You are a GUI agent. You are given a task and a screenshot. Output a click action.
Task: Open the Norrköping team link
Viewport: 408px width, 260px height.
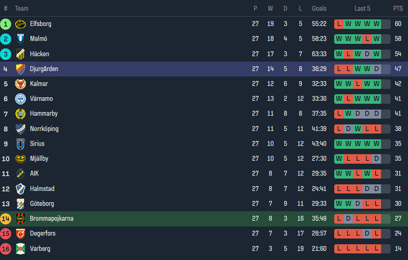(44, 129)
